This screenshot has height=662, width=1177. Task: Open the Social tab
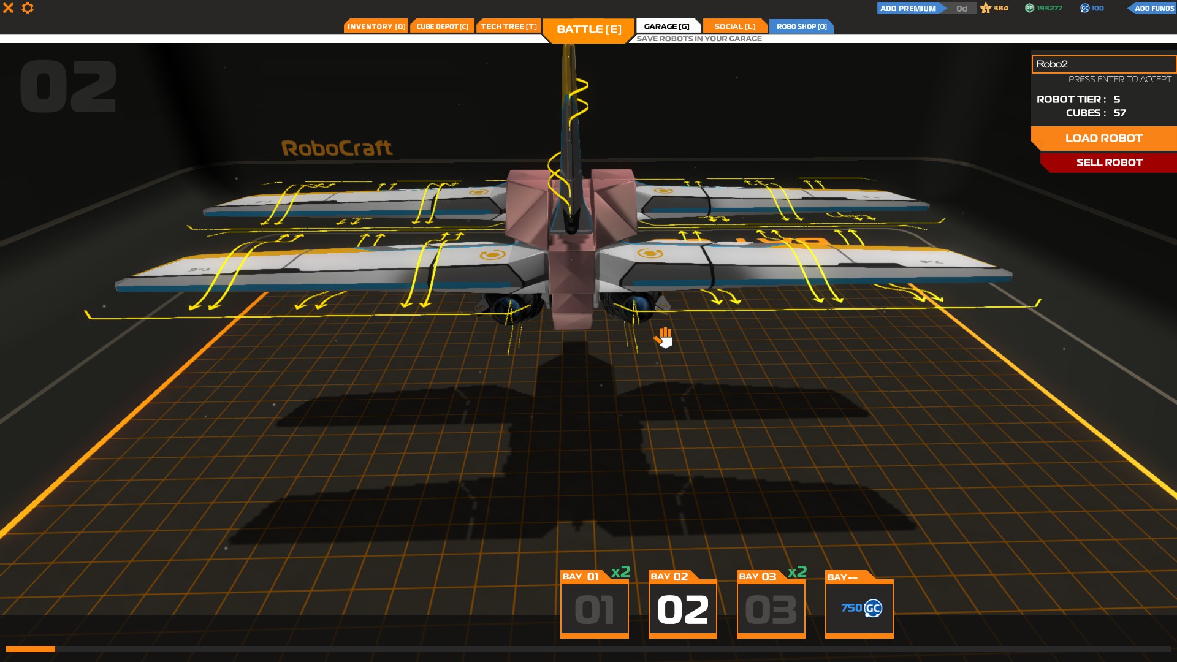click(x=734, y=26)
